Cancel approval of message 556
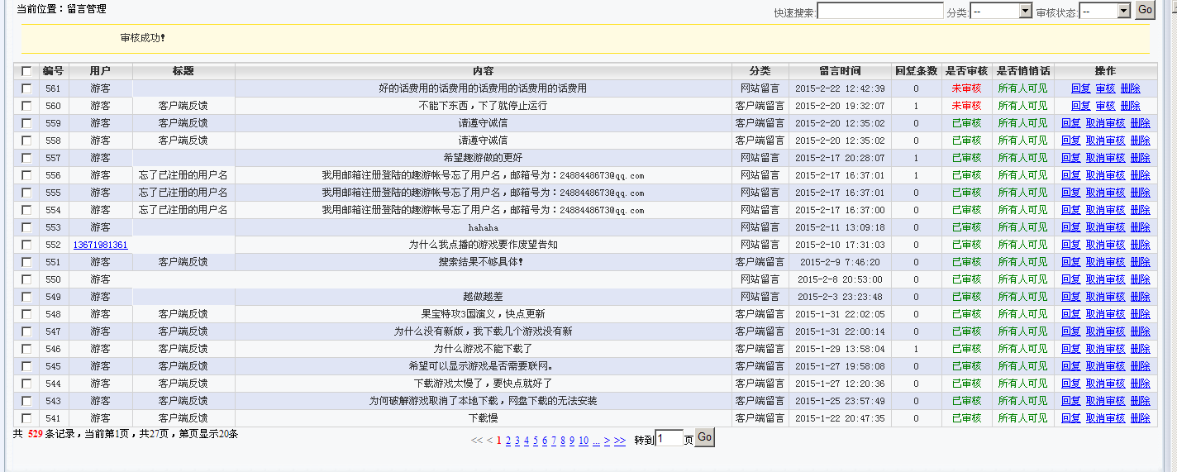 point(1105,175)
